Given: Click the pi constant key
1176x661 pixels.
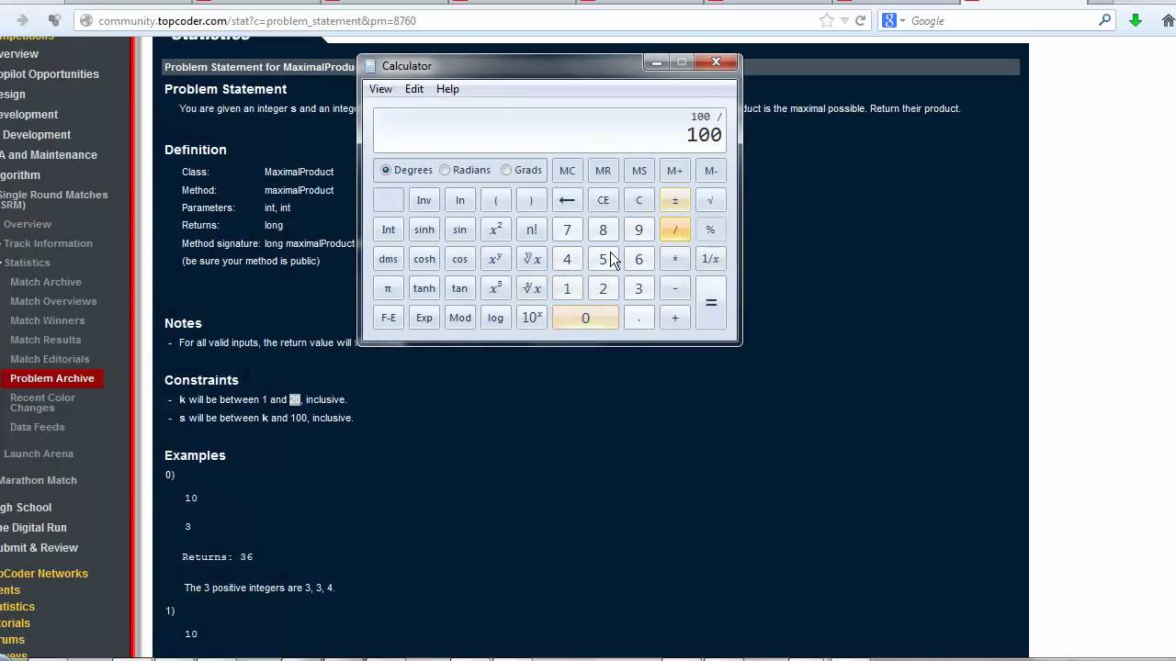Looking at the screenshot, I should [388, 288].
